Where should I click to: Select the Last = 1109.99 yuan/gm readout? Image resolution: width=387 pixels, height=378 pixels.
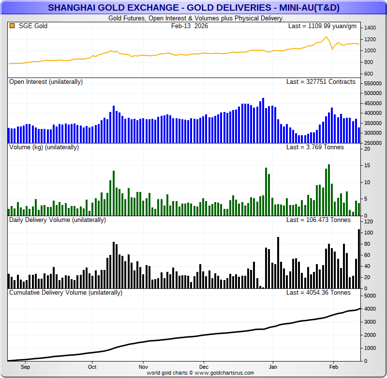[x=322, y=26]
